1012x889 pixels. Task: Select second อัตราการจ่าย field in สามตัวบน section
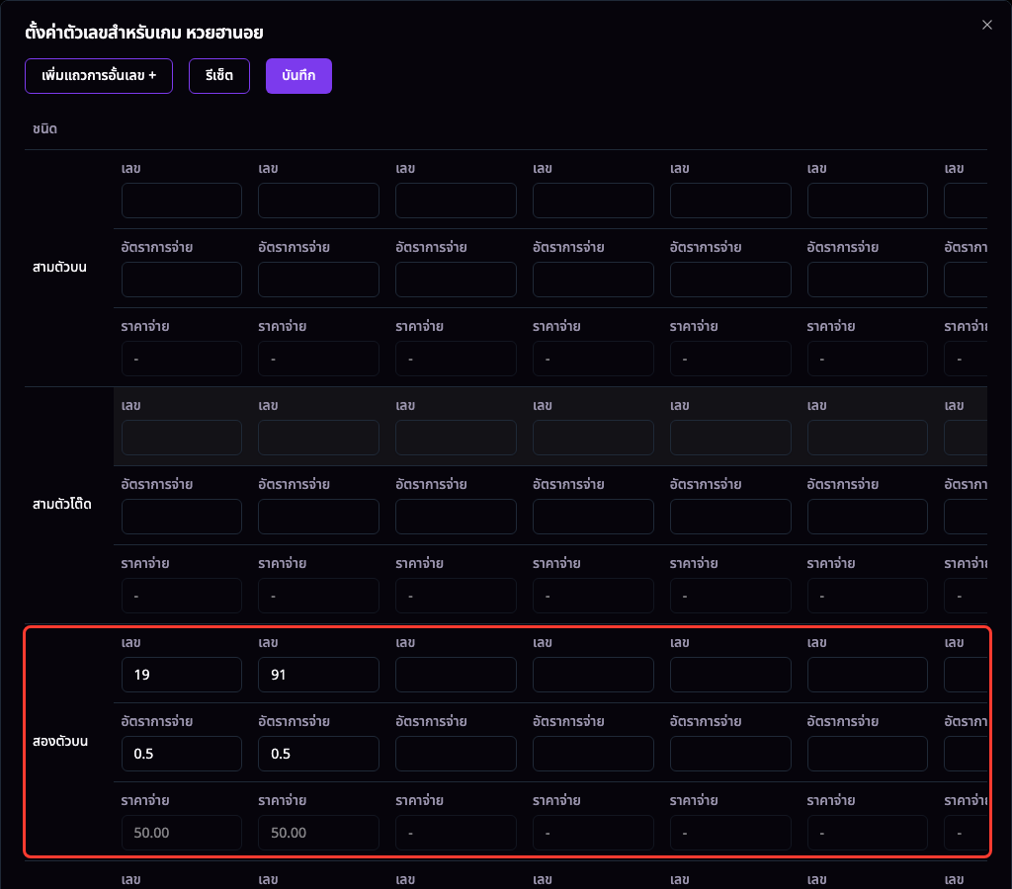pyautogui.click(x=319, y=280)
